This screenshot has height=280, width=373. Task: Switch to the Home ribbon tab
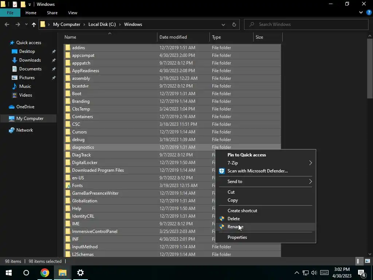tap(31, 13)
